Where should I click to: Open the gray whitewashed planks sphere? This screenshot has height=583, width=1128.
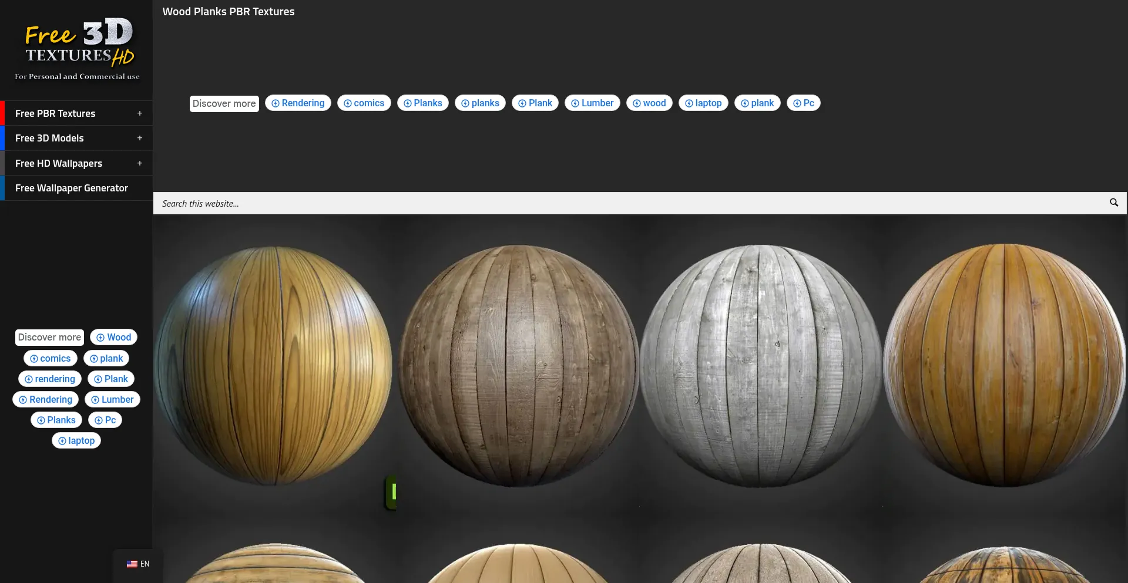(761, 365)
